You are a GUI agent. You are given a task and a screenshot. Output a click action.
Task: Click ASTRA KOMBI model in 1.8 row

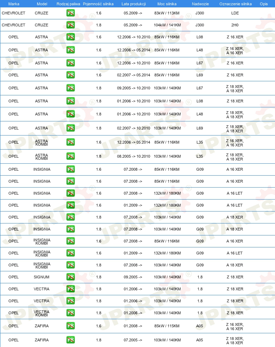tap(41, 157)
